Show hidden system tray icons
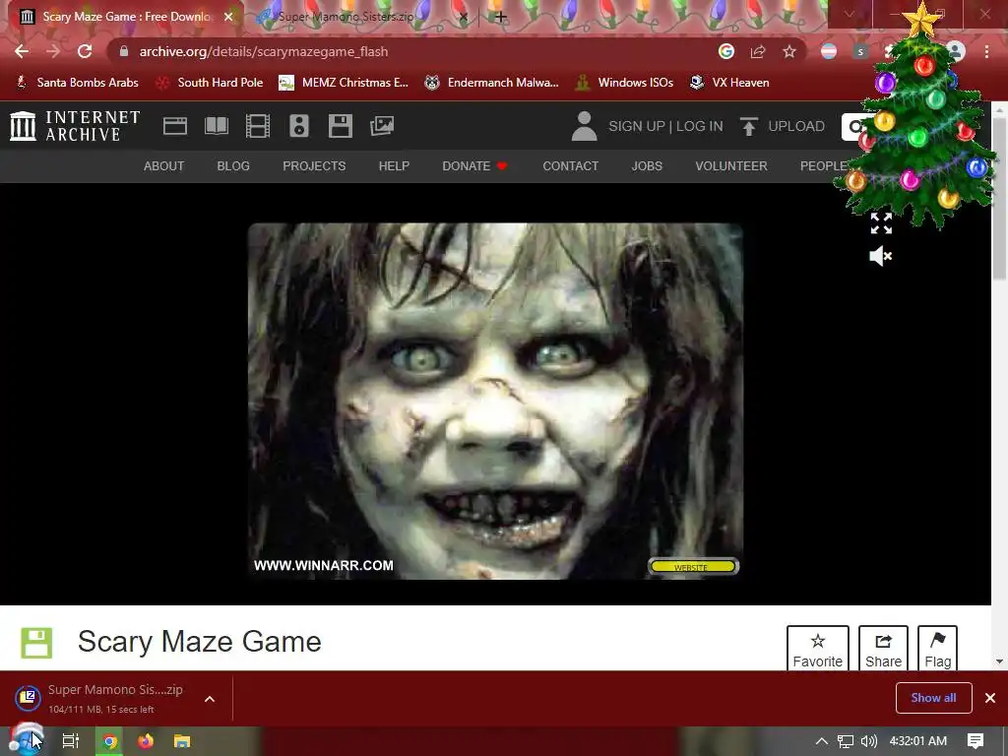The height and width of the screenshot is (756, 1008). click(822, 741)
